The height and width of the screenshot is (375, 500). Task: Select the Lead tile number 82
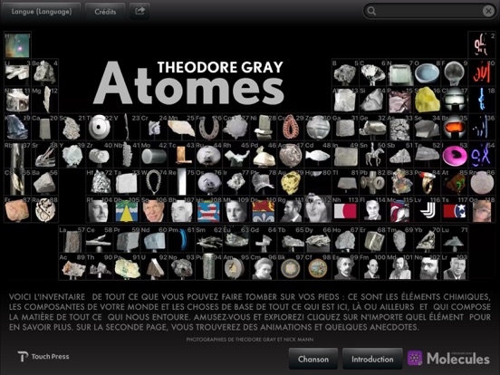[373, 182]
